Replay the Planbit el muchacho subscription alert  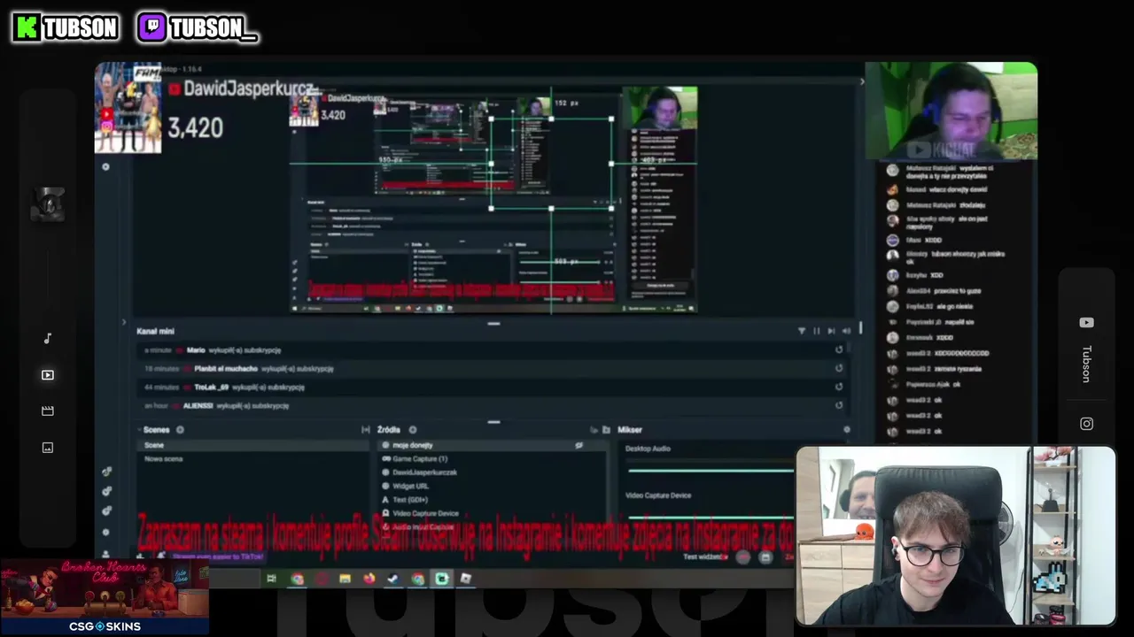[838, 369]
